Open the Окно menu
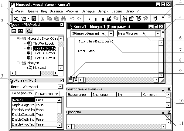Screen dimensions: 184x131 (x=130, y=11)
